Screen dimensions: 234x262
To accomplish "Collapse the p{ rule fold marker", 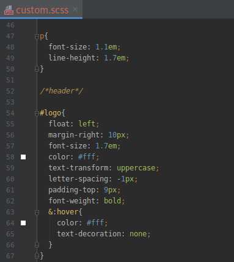I will [37, 37].
